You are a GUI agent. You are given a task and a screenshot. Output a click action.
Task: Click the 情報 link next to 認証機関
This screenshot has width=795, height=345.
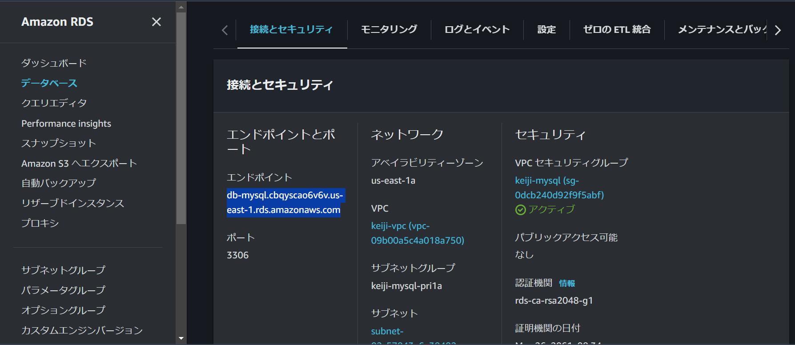click(x=567, y=283)
